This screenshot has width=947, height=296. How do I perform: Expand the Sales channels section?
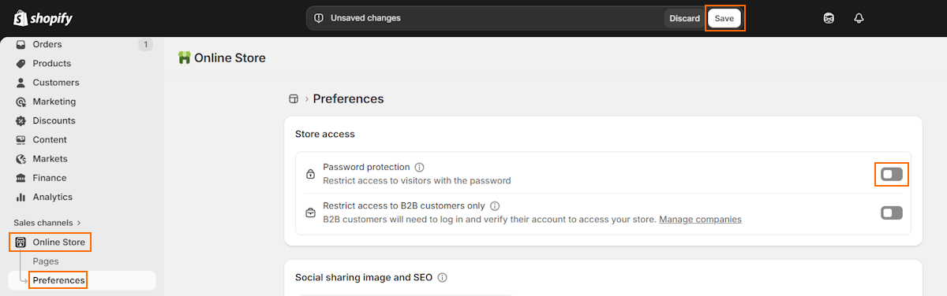[47, 223]
